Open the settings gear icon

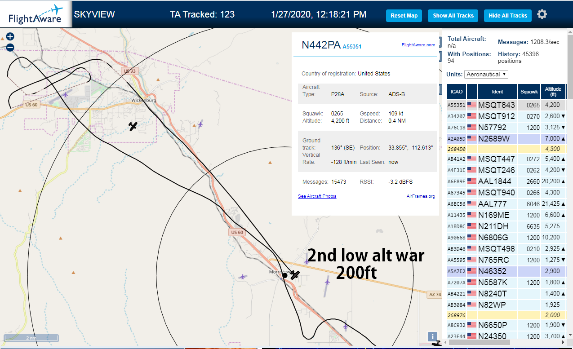542,14
